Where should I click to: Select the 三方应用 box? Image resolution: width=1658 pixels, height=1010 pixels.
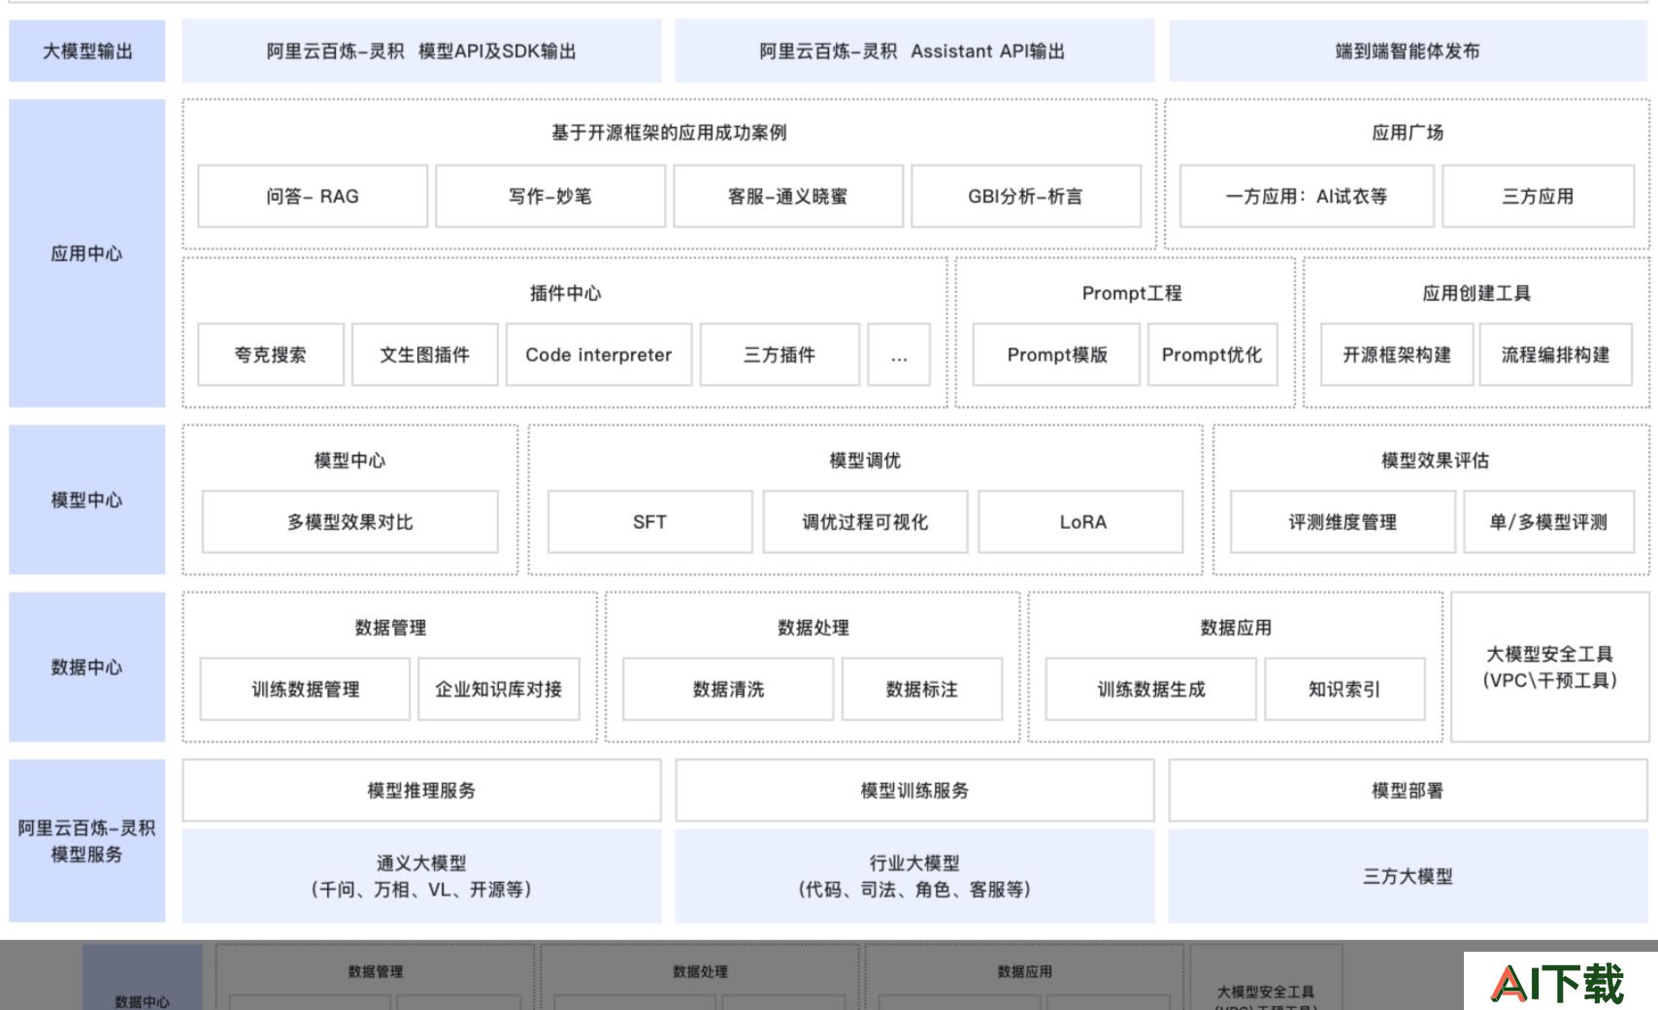(x=1539, y=196)
